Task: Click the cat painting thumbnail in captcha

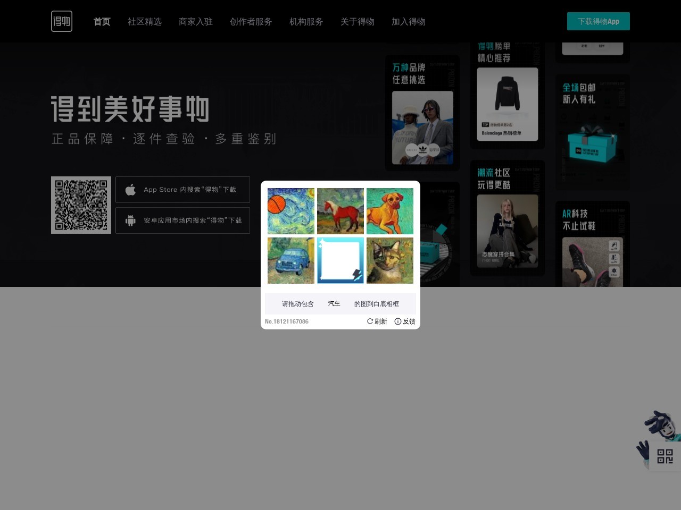Action: click(390, 260)
